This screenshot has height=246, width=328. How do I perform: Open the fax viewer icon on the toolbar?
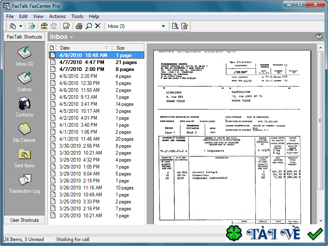175,26
